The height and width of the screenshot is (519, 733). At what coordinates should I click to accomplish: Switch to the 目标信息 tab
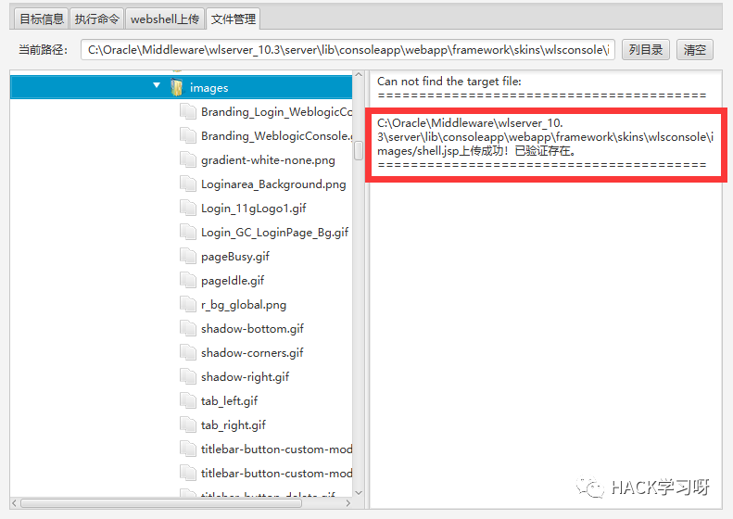(x=41, y=19)
